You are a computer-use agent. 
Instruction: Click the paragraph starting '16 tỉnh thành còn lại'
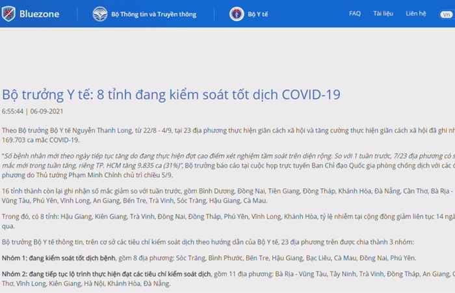[228, 195]
